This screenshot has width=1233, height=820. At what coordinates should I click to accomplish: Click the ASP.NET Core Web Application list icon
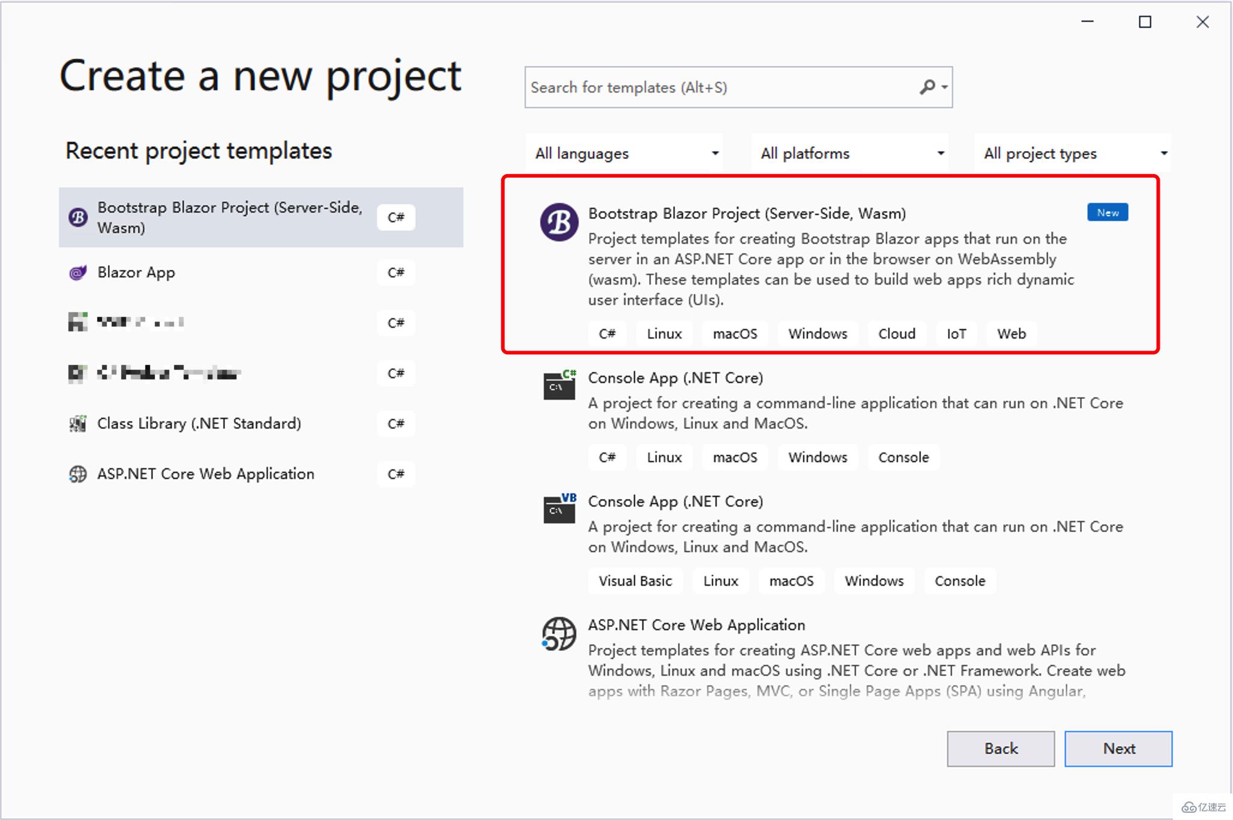click(x=77, y=474)
